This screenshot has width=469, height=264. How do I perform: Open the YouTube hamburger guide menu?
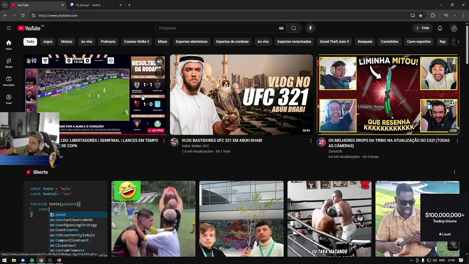click(x=9, y=28)
